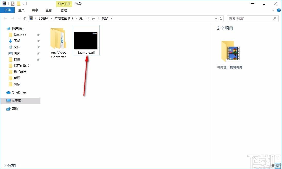Open the File (文件) ribbon tab
The width and height of the screenshot is (282, 169).
[x=7, y=10]
